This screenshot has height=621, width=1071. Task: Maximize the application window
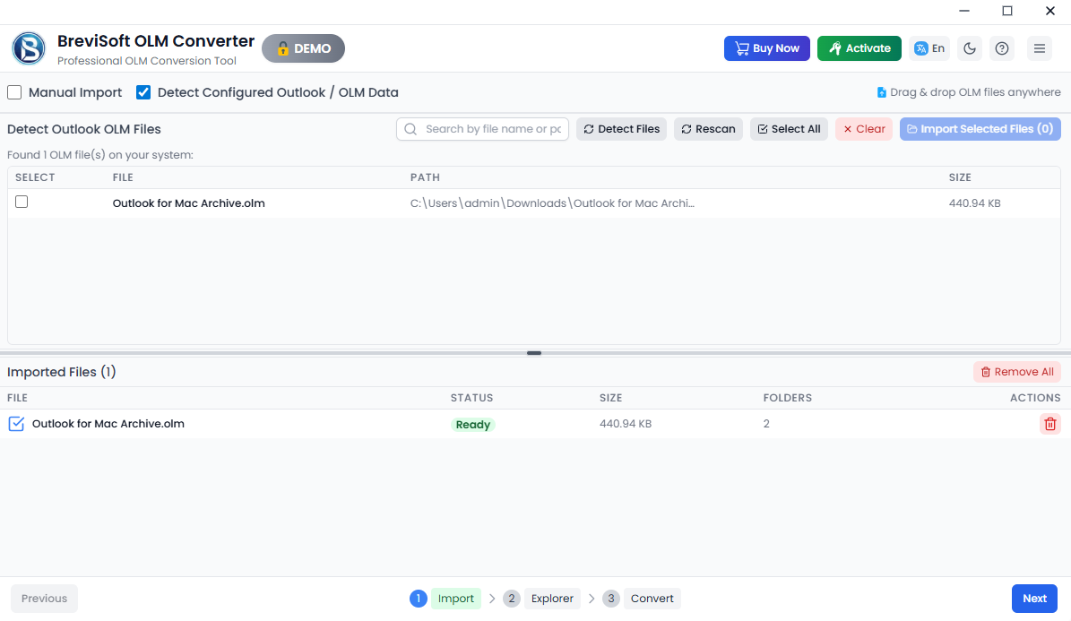(1006, 11)
